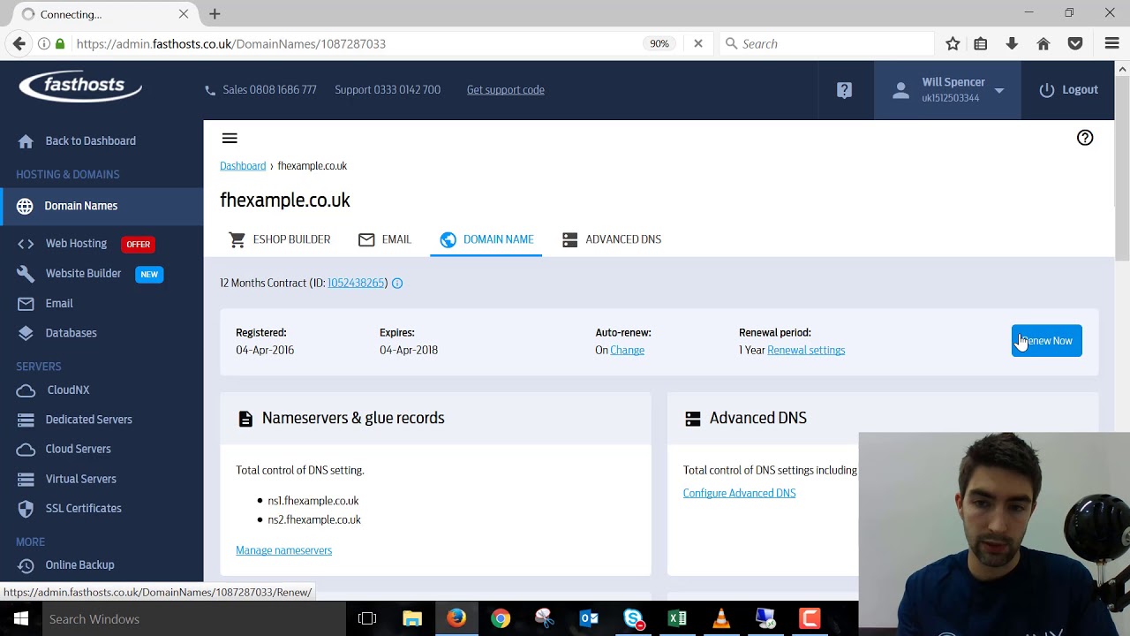Click the Website Builder screen icon
Image resolution: width=1130 pixels, height=636 pixels.
point(26,274)
